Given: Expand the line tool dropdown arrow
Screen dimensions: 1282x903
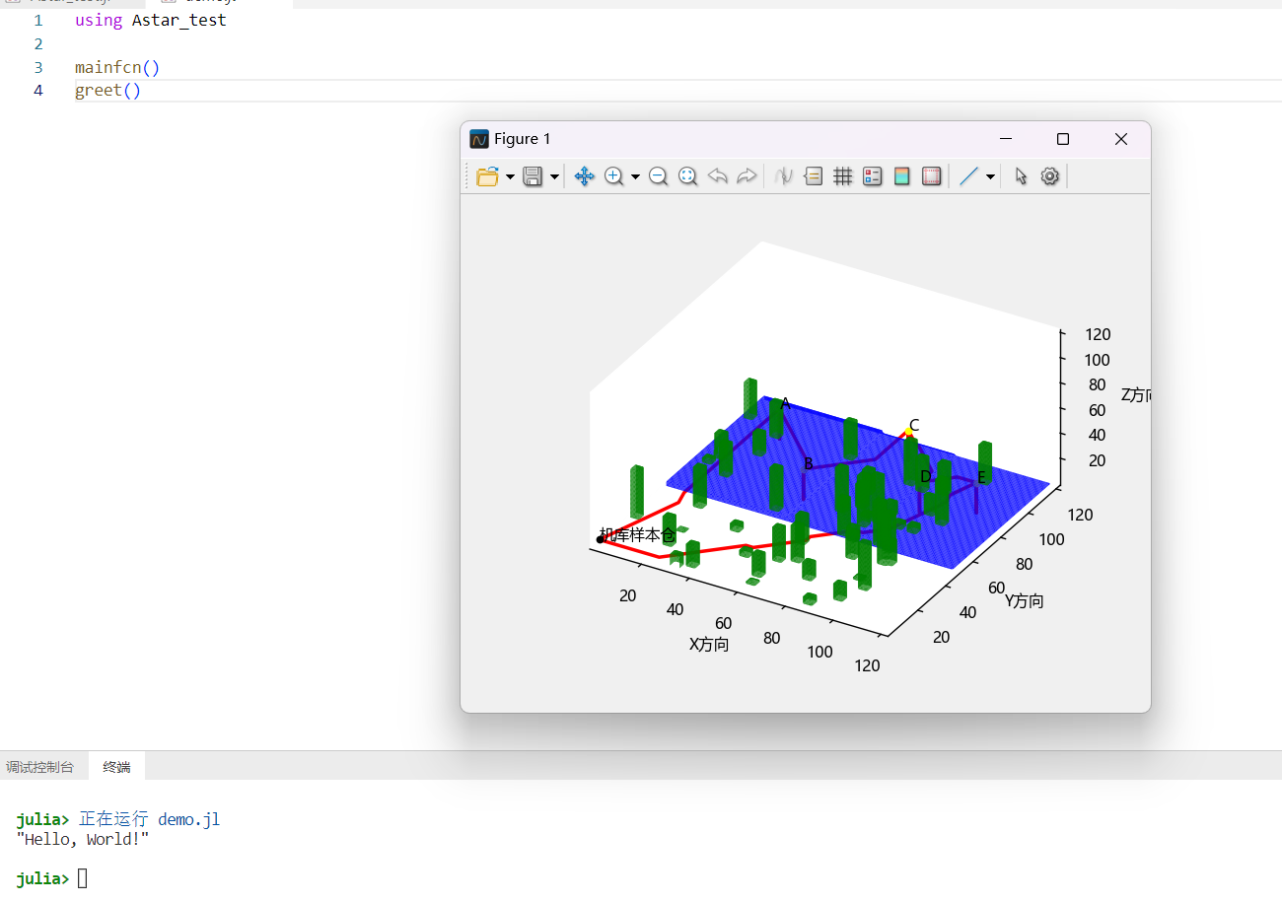Looking at the screenshot, I should tap(990, 176).
